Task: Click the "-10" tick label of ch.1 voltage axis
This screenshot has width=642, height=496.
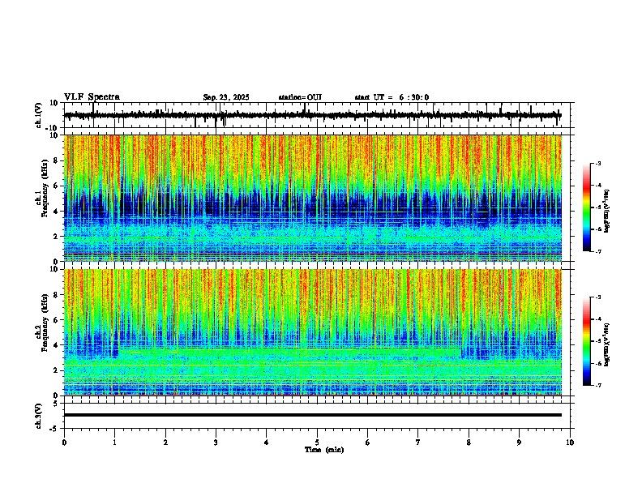Action: 53,128
